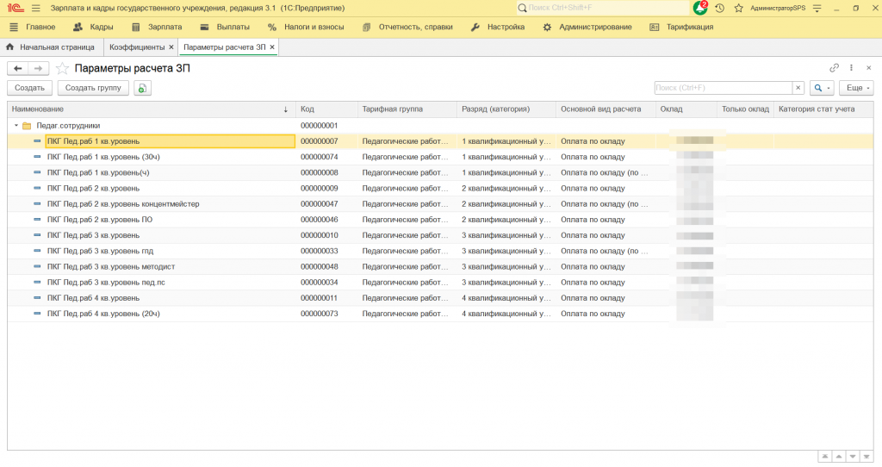Open the Главное menu
Viewport: 882px width, 467px height.
(33, 27)
